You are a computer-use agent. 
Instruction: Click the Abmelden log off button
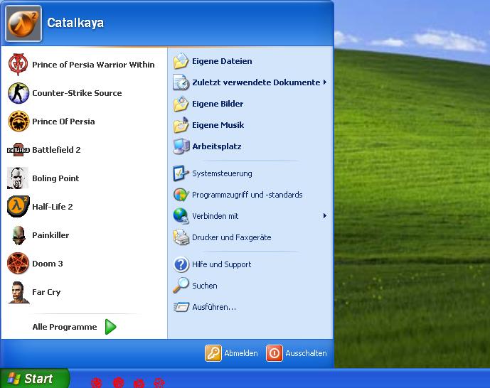click(x=232, y=353)
